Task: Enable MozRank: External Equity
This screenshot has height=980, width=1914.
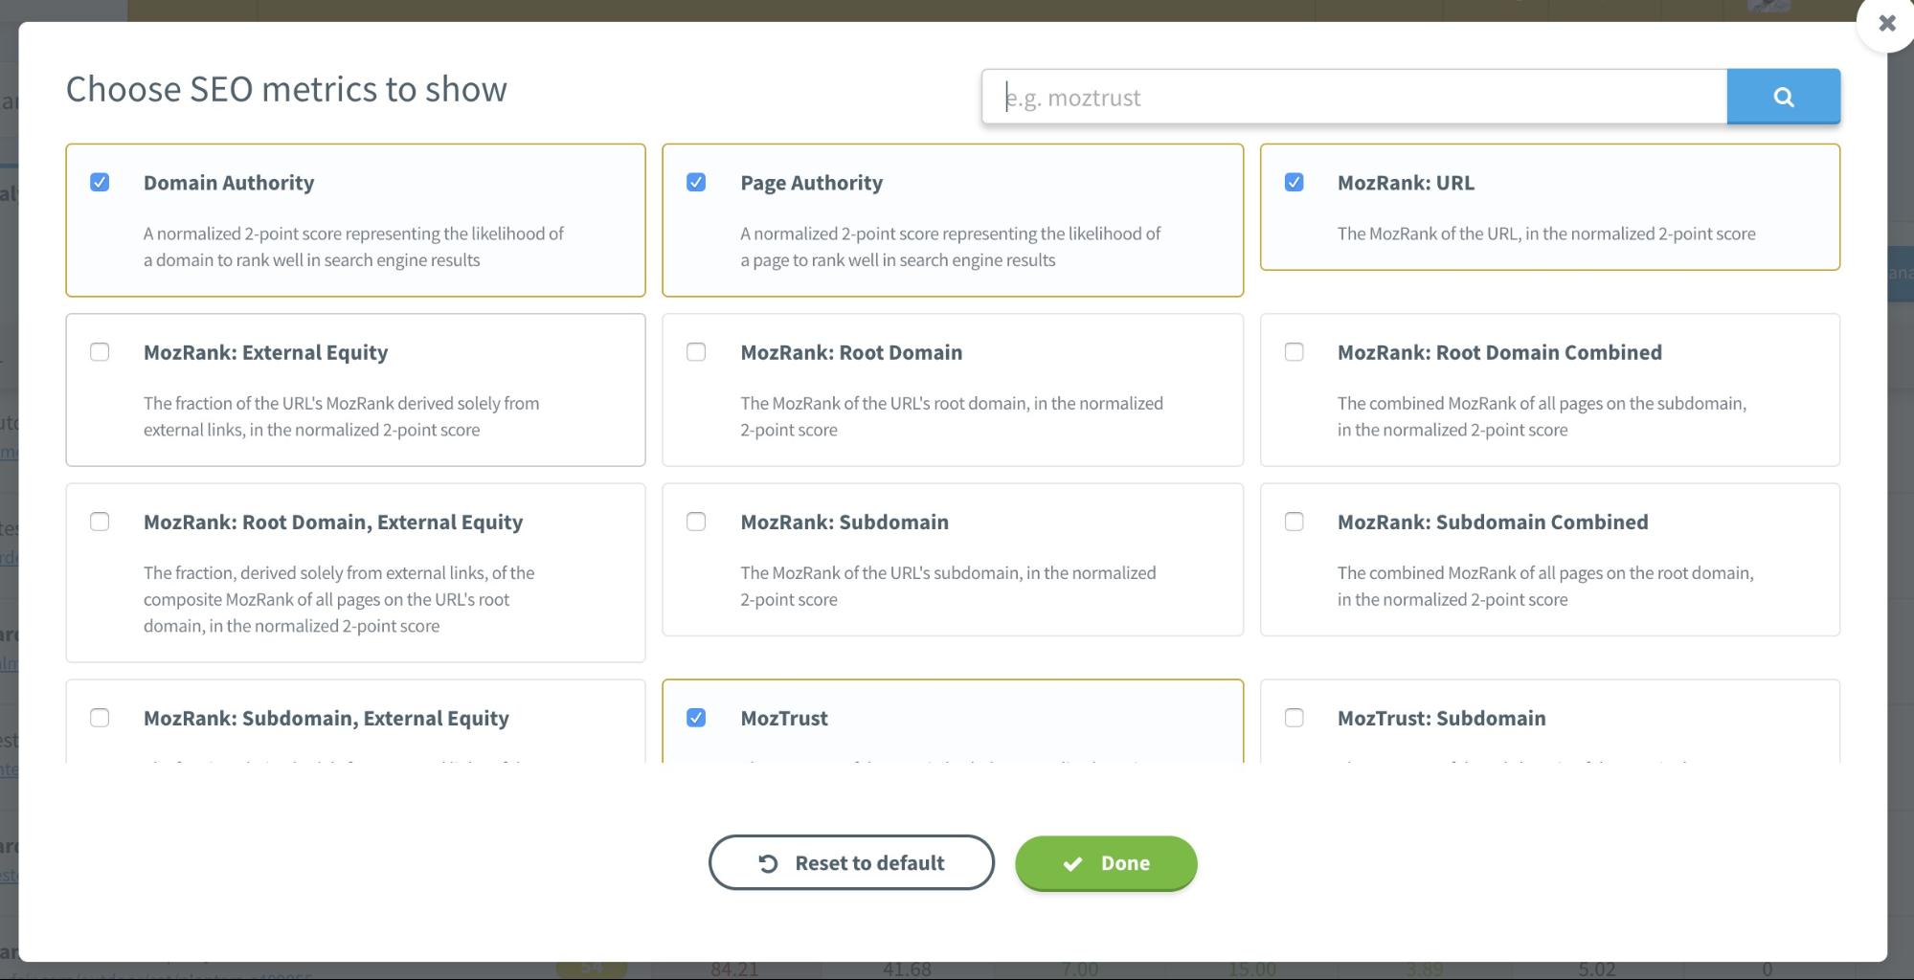Action: [x=100, y=352]
